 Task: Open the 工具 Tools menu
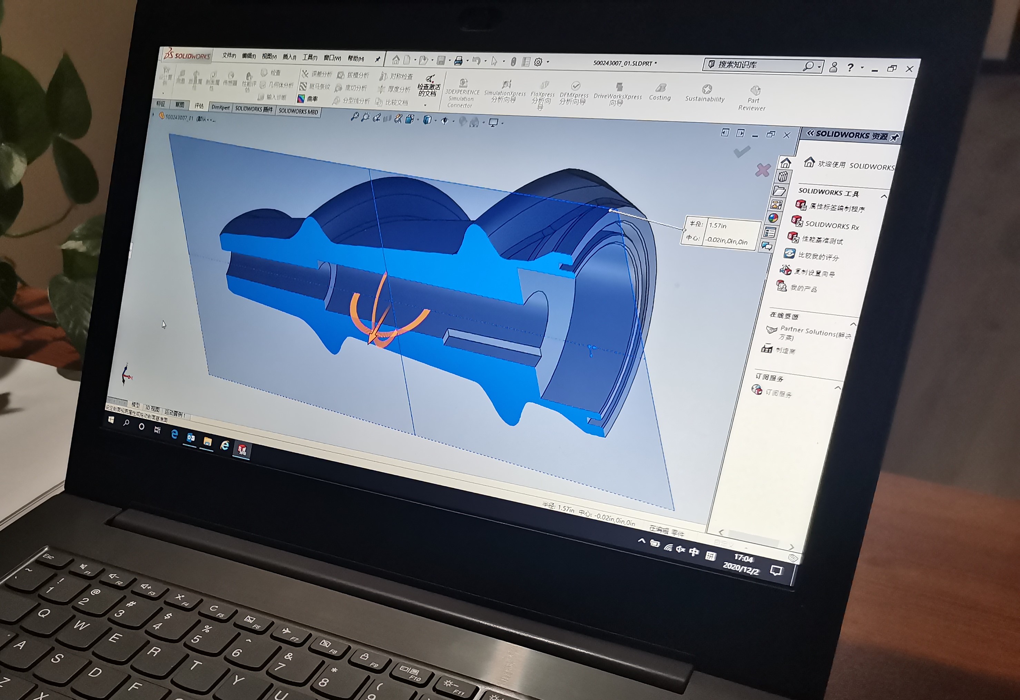(310, 58)
